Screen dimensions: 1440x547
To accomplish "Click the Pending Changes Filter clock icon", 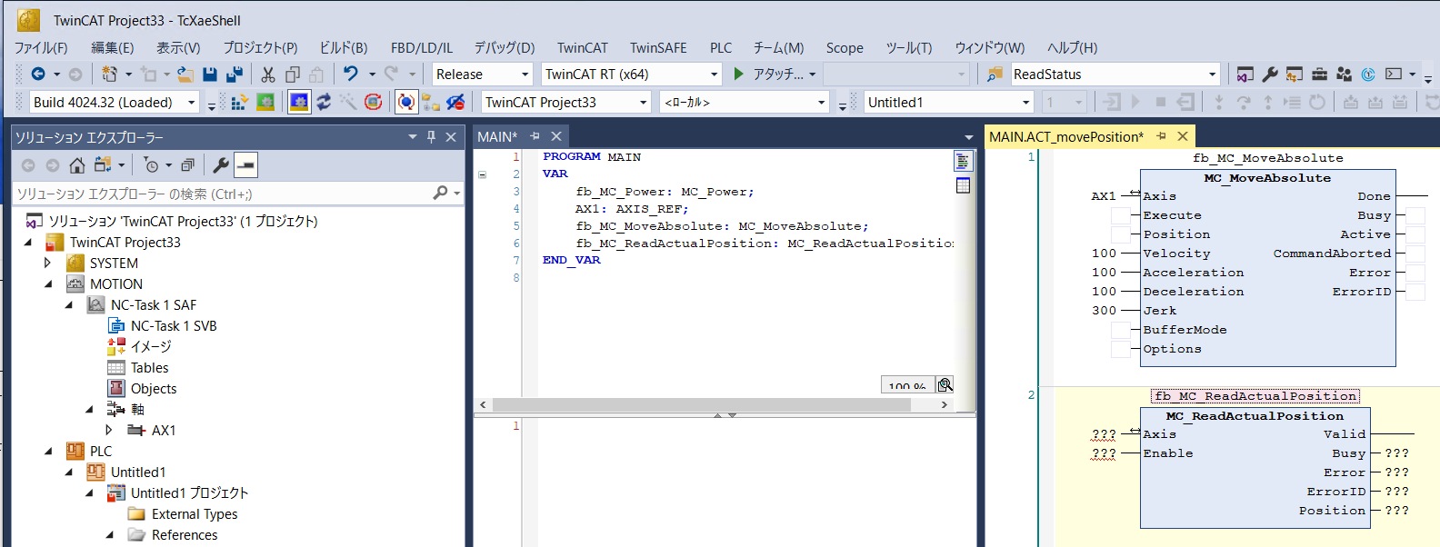I will (152, 165).
